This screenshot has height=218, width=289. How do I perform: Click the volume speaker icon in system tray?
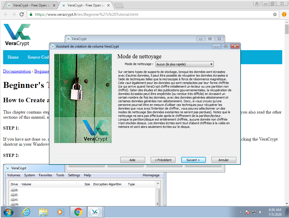(261, 212)
